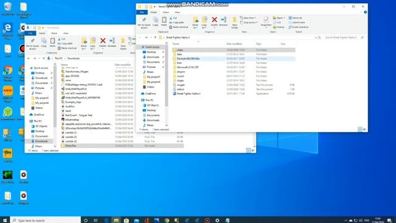Refresh the Street Fighter Alpha 3 folder

pyautogui.click(x=319, y=37)
